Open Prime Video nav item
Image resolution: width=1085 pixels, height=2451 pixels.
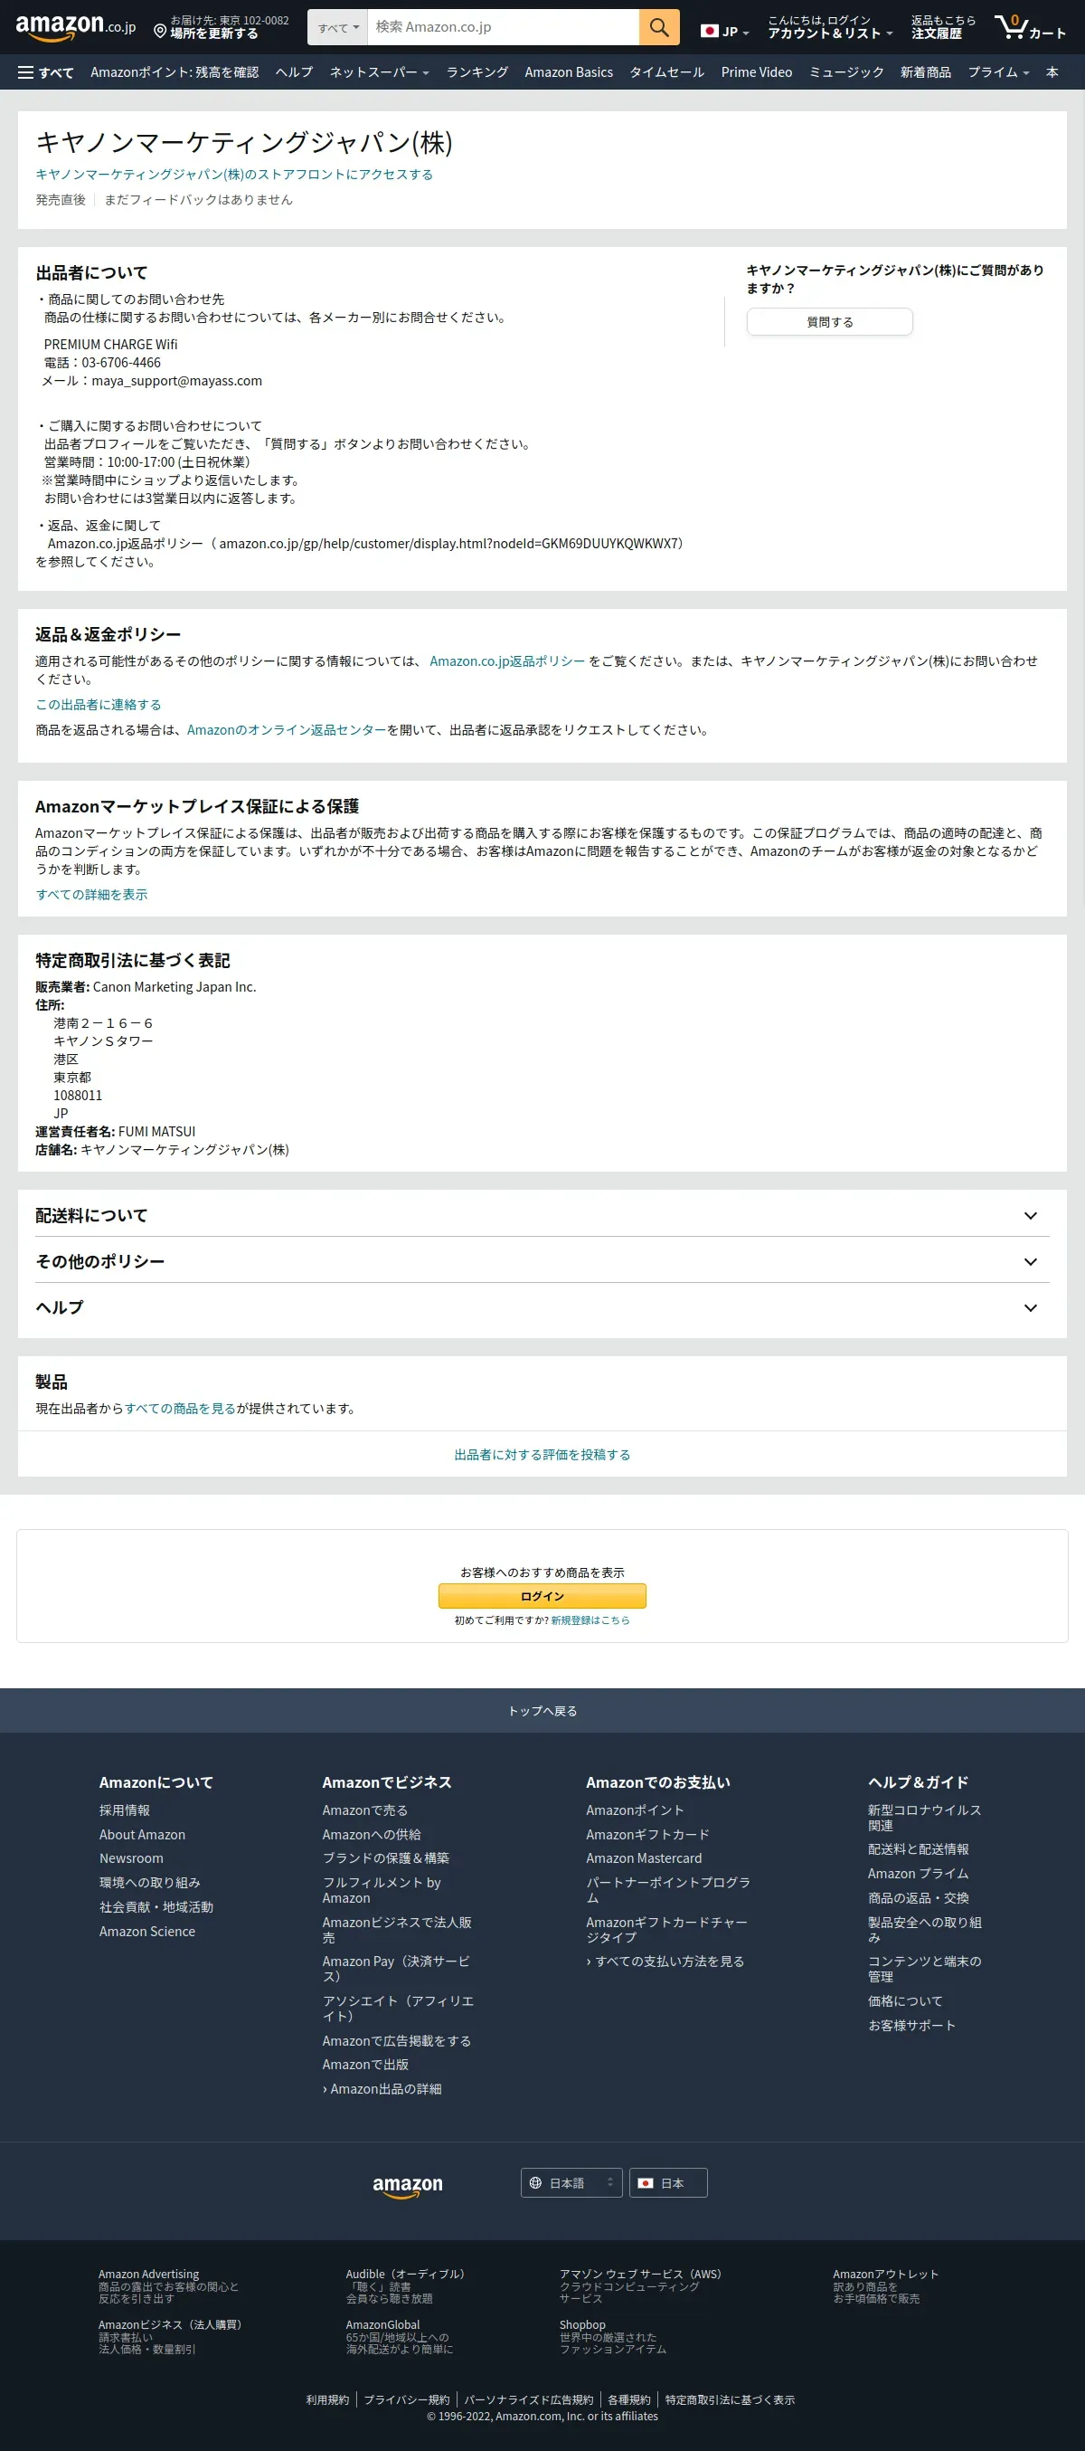(756, 72)
